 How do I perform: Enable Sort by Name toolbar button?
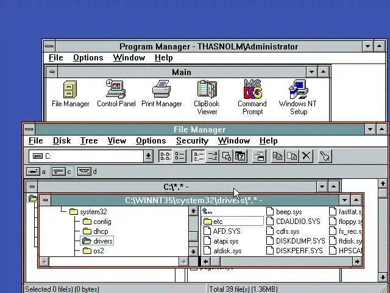(199, 156)
